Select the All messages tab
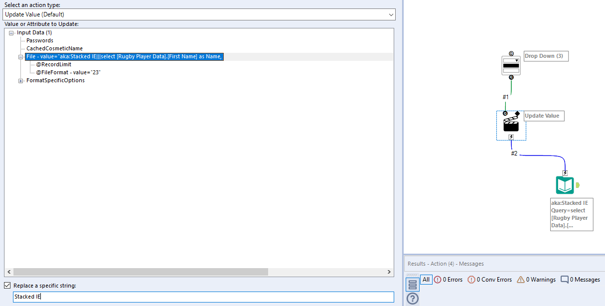The image size is (605, 306). pos(426,280)
